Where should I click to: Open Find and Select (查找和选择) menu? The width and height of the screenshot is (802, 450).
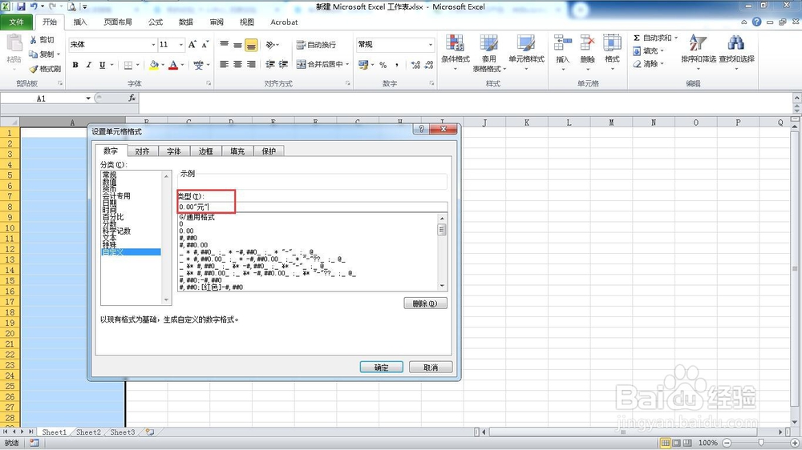(736, 52)
